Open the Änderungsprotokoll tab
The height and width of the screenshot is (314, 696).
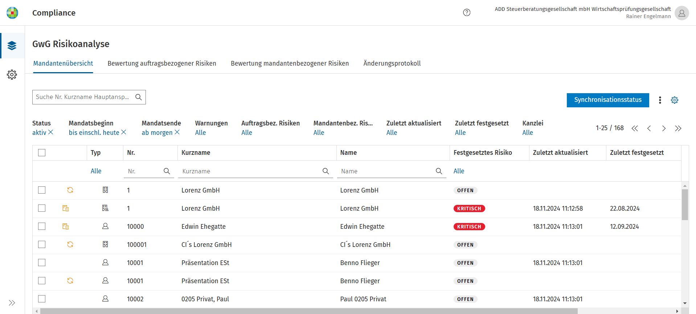click(392, 63)
